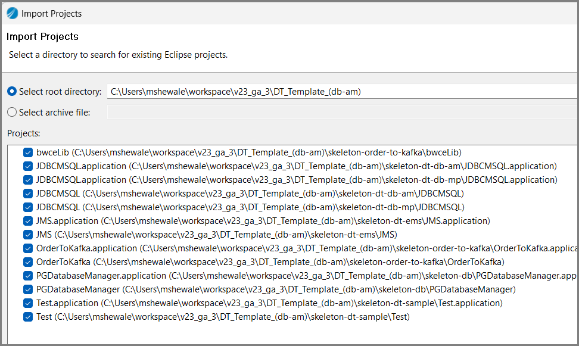Image resolution: width=579 pixels, height=346 pixels.
Task: Uncheck the Test project checkbox
Action: coord(28,317)
